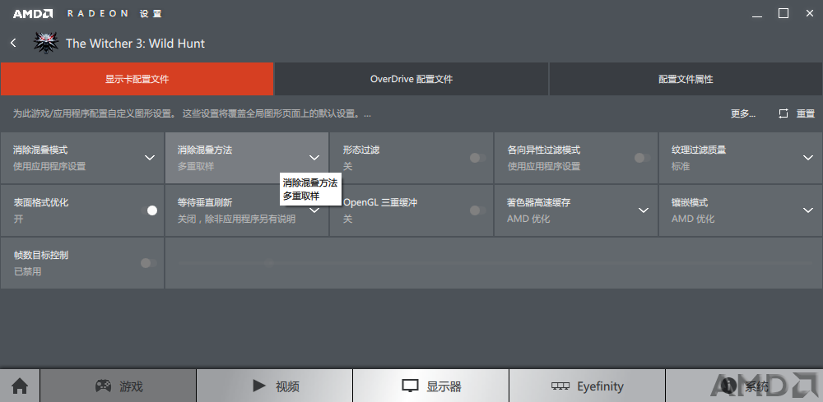Toggle 各向异性过滤模式 switch
The width and height of the screenshot is (823, 402).
pyautogui.click(x=643, y=158)
